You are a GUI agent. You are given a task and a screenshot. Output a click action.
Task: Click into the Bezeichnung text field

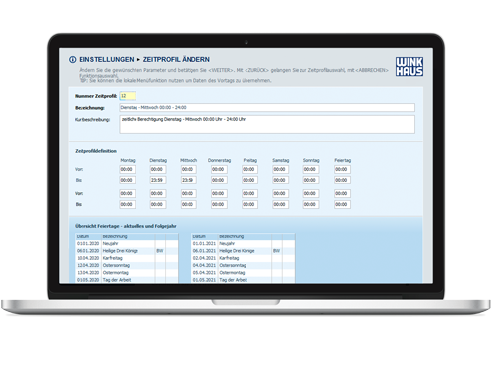(x=267, y=108)
